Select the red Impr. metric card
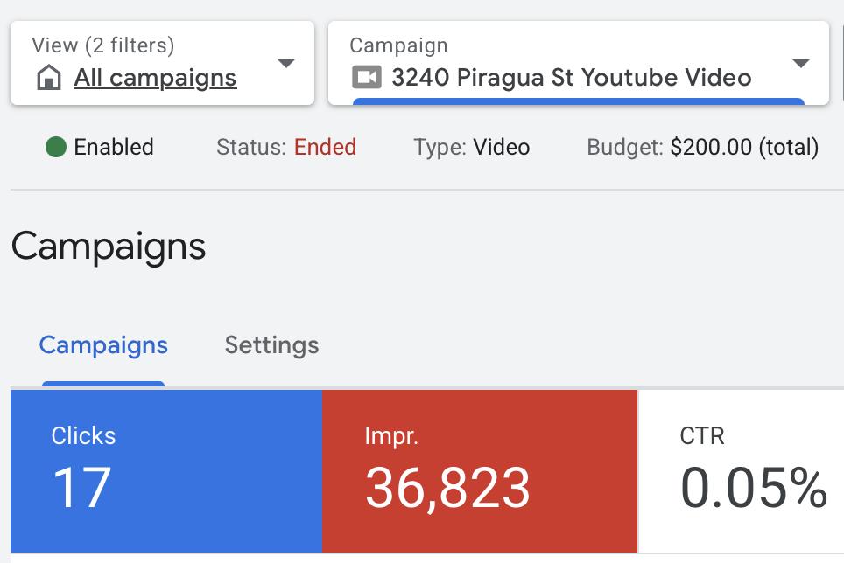Viewport: 844px width, 563px height. pos(479,470)
